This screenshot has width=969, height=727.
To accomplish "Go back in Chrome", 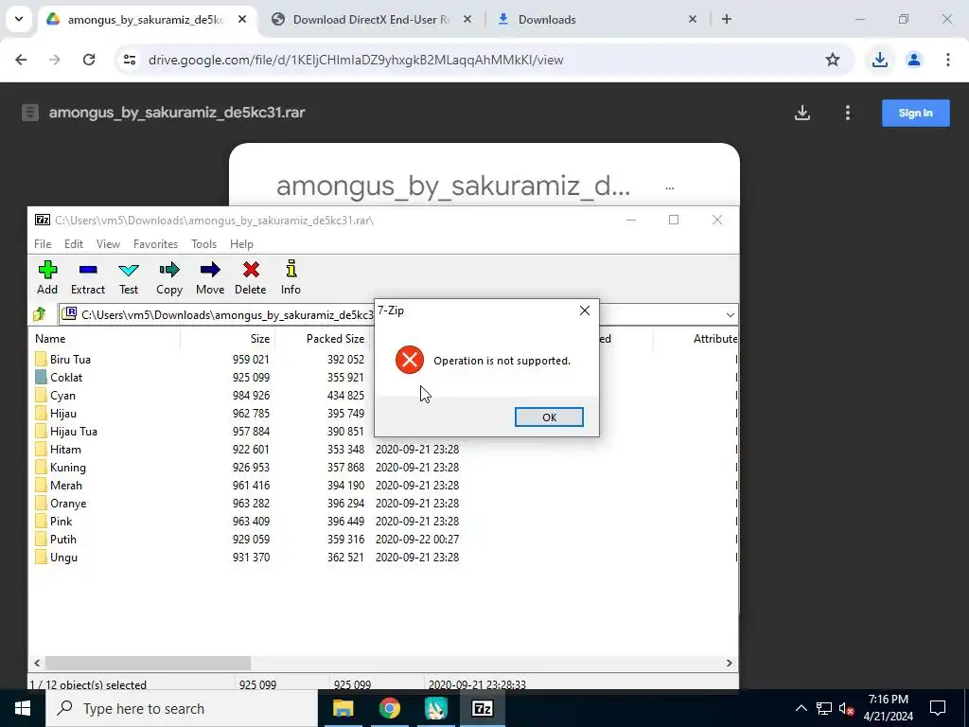I will 21,60.
